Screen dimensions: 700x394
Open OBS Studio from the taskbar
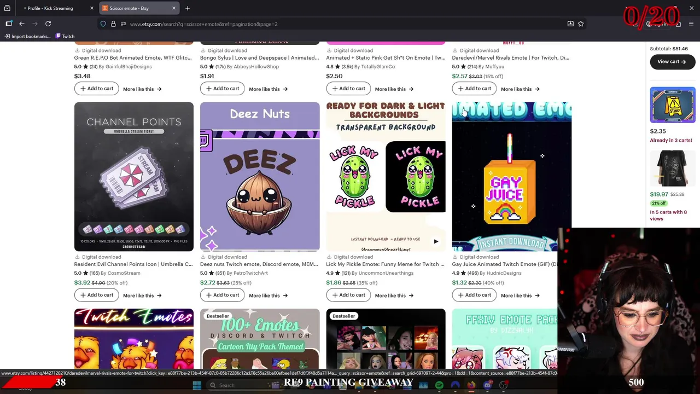click(503, 385)
